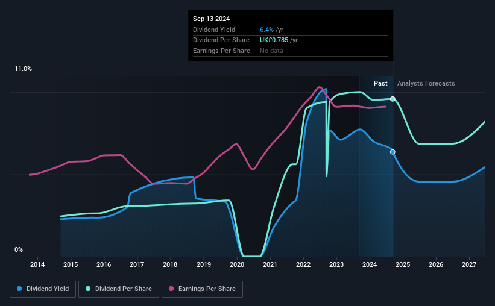Click the 'No data' earnings value
The height and width of the screenshot is (306, 495).
271,51
